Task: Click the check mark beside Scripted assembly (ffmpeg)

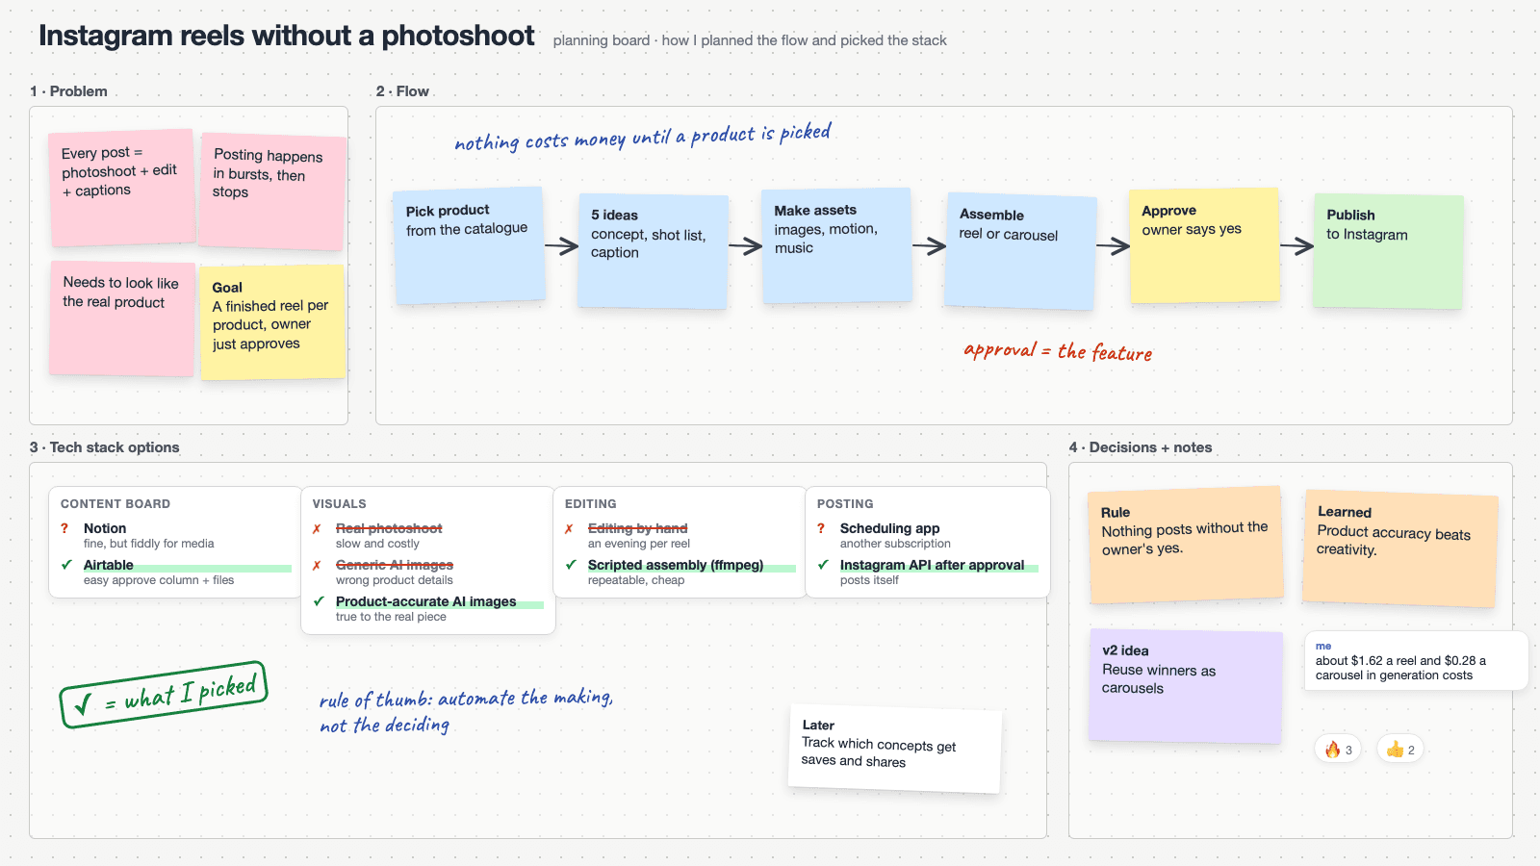Action: pos(571,565)
